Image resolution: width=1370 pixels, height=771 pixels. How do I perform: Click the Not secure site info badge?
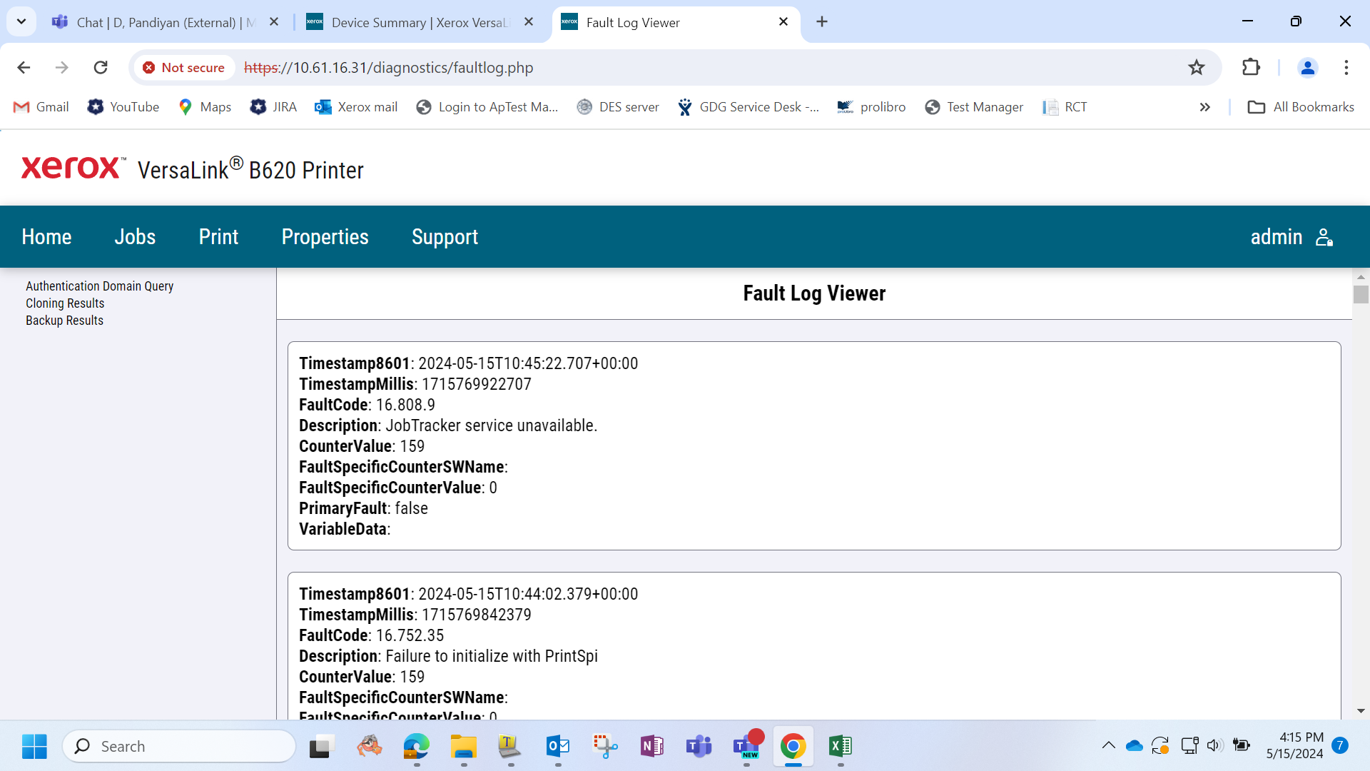click(x=184, y=68)
